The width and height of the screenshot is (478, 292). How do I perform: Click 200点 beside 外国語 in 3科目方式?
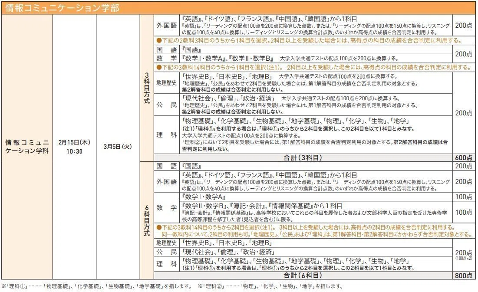click(464, 25)
